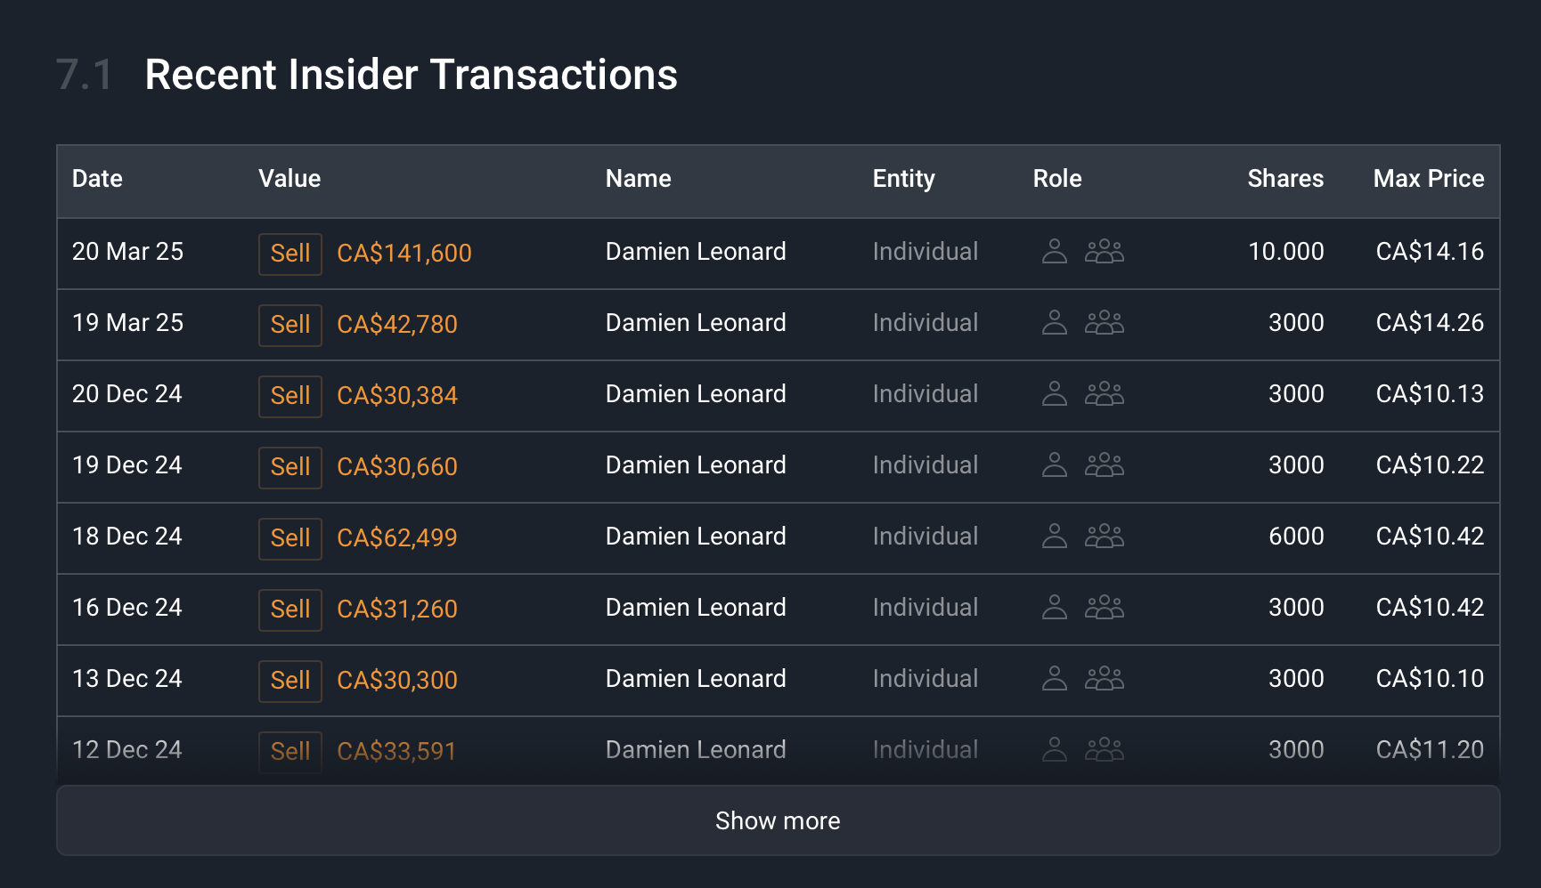1541x888 pixels.
Task: Click group role icon for 13 Dec 24 row
Action: coord(1105,679)
